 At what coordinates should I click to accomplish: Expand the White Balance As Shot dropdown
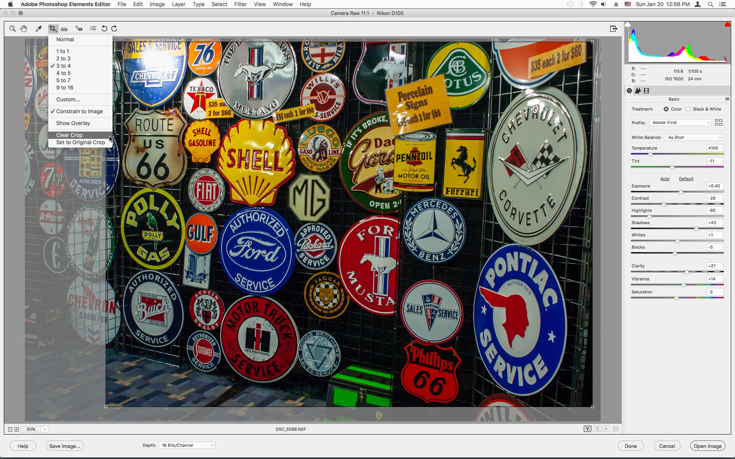click(x=694, y=137)
